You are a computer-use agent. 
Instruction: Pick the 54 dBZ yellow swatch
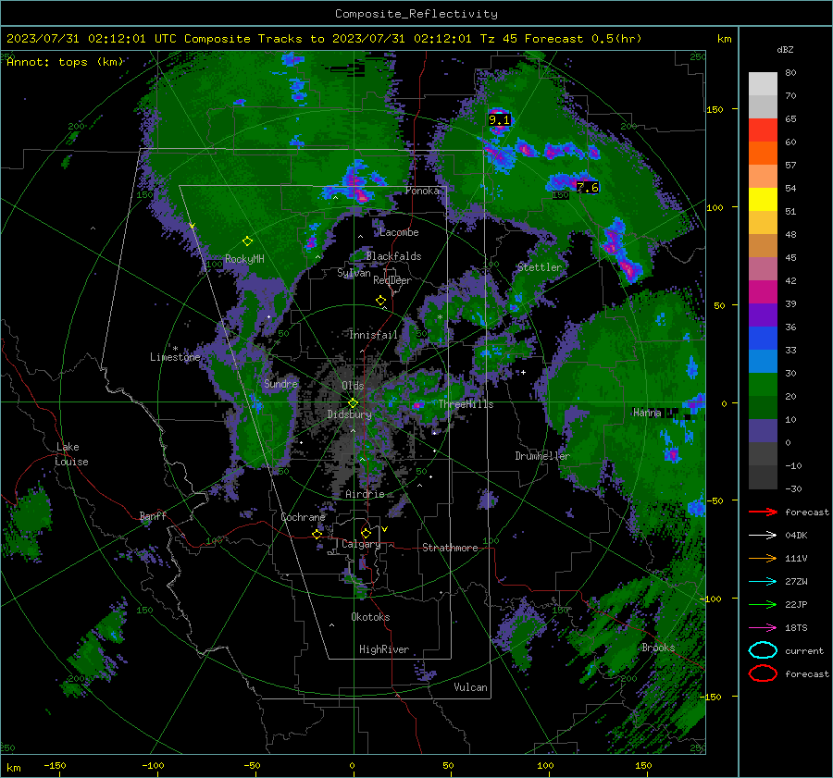tap(763, 200)
